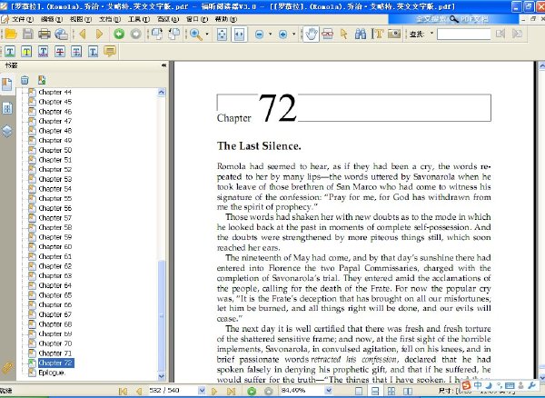The image size is (545, 398).
Task: Open the find options dropdown arrow
Action: coord(432,34)
